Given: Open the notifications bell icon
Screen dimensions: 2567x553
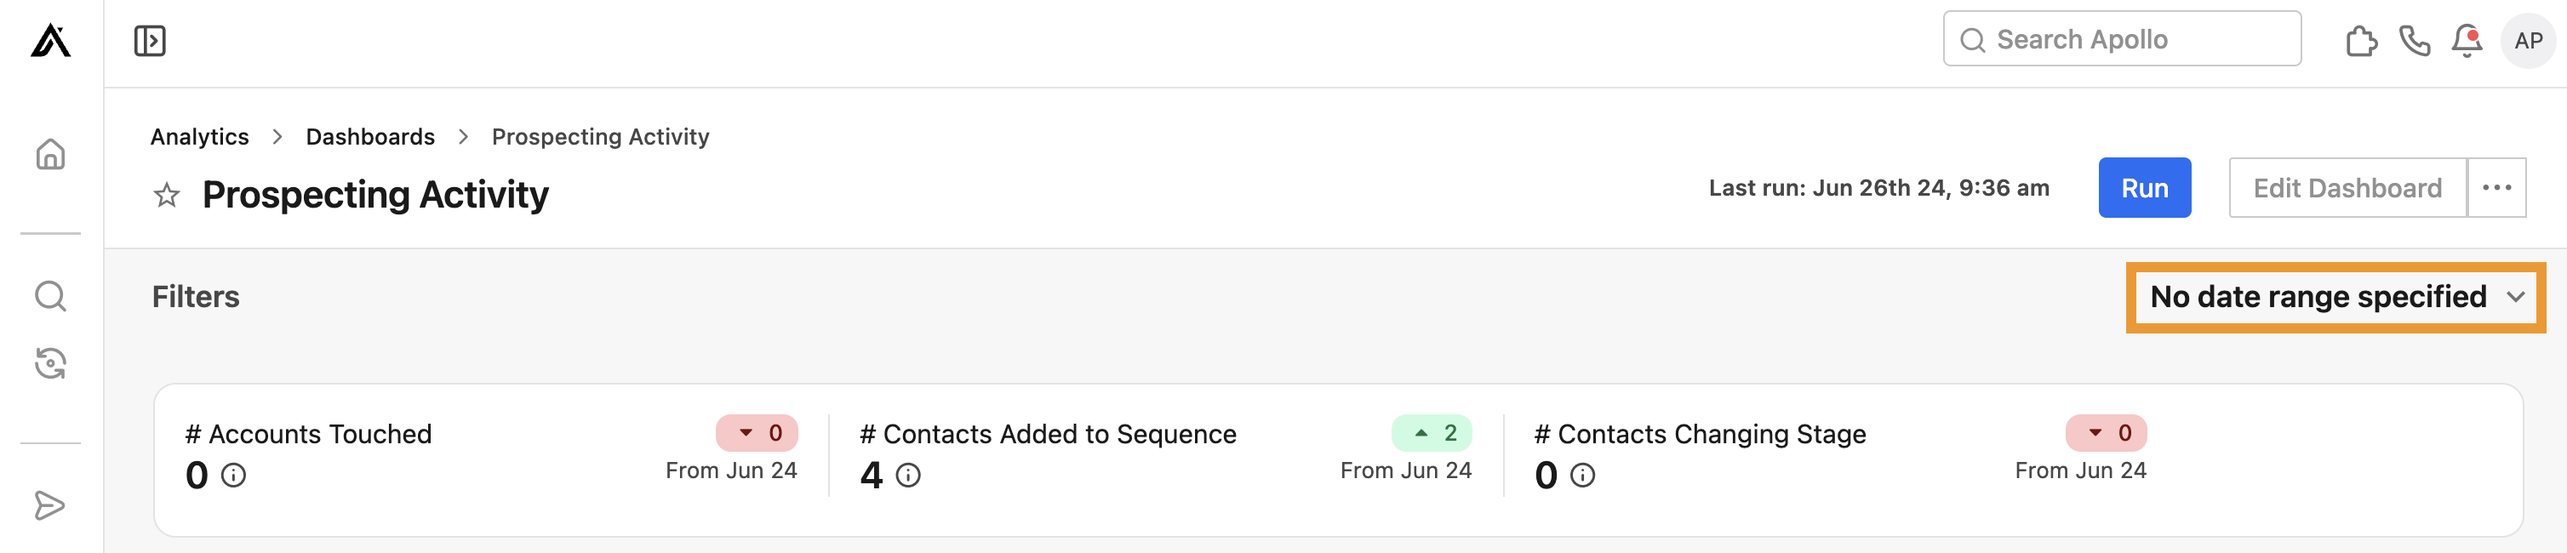Looking at the screenshot, I should (2466, 40).
